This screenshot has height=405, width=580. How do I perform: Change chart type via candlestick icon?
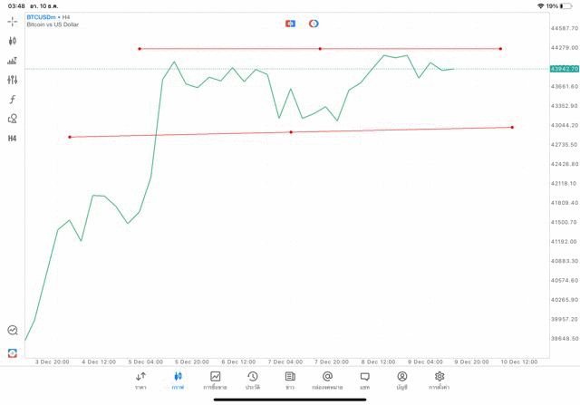pos(13,41)
